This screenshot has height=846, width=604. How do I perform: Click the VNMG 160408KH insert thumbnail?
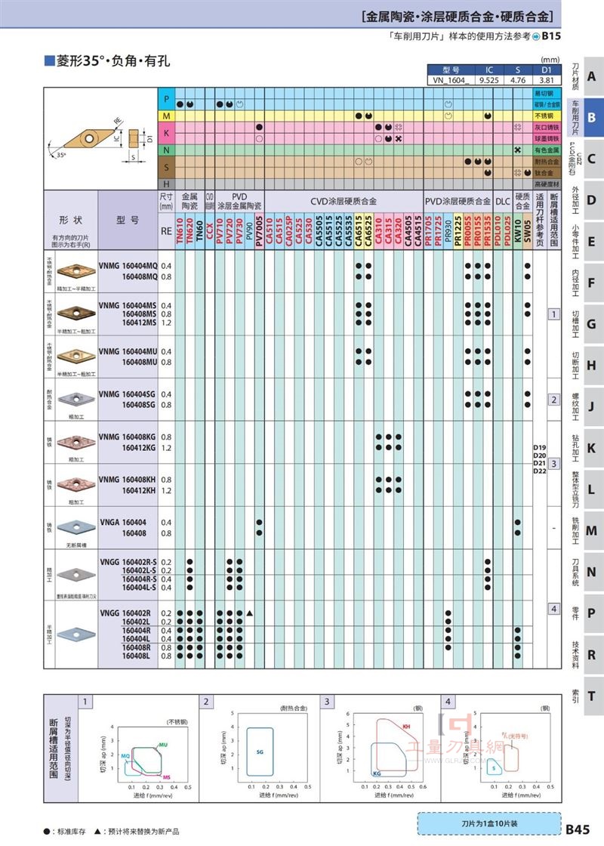(x=76, y=483)
